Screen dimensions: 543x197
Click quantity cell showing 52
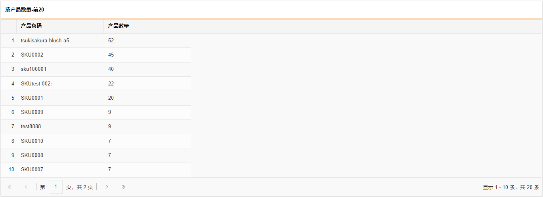(147, 40)
